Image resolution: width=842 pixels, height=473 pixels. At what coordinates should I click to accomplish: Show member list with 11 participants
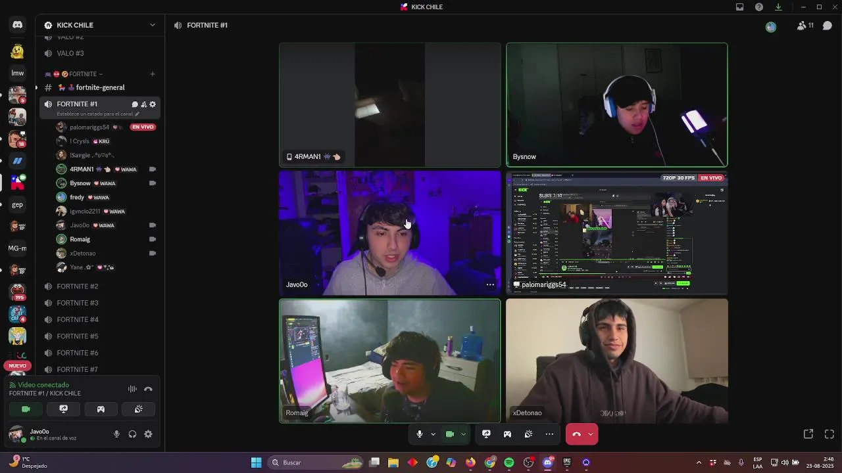coord(805,26)
